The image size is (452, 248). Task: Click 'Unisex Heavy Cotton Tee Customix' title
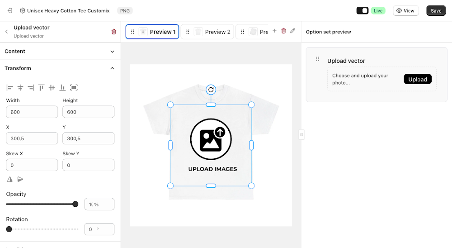(x=68, y=11)
